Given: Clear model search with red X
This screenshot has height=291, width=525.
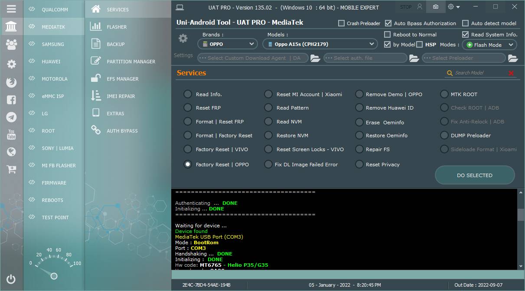Looking at the screenshot, I should [x=511, y=73].
